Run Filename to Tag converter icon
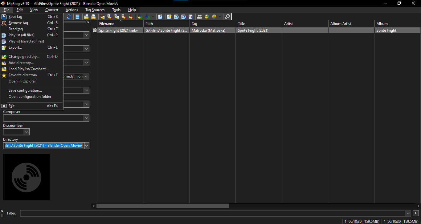 click(110, 17)
